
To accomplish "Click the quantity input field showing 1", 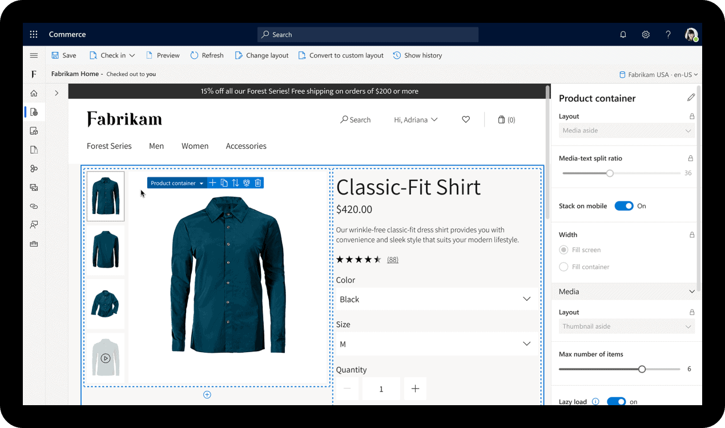I will pos(381,389).
